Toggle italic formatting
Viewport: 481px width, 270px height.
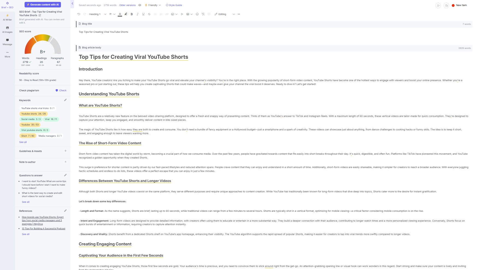pos(137,14)
